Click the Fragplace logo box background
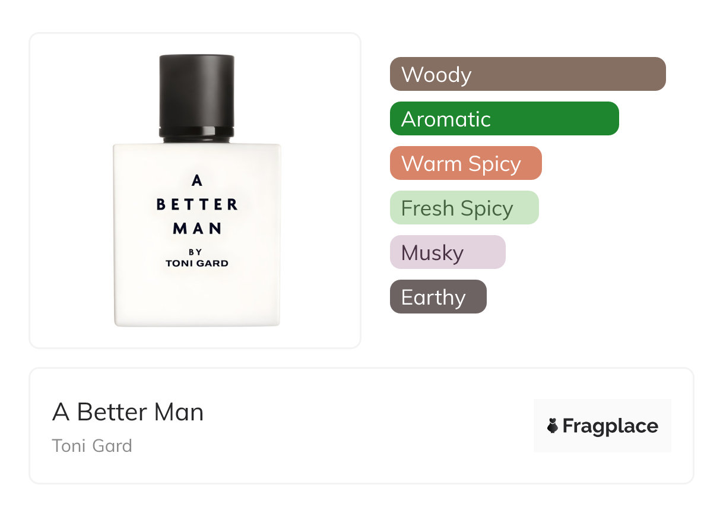The height and width of the screenshot is (513, 723). [x=602, y=426]
